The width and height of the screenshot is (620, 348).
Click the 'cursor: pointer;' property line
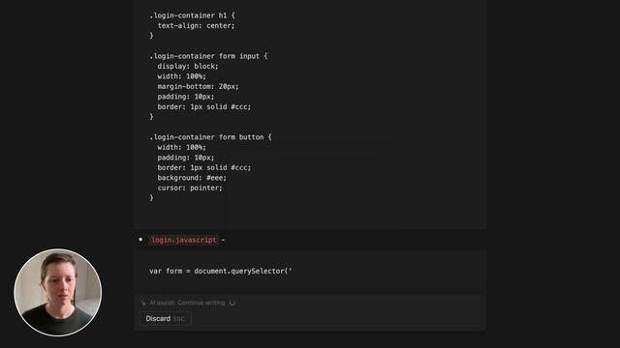(190, 188)
